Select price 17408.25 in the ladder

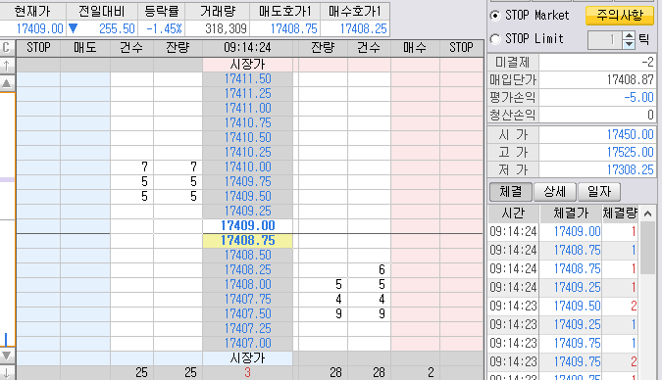247,270
